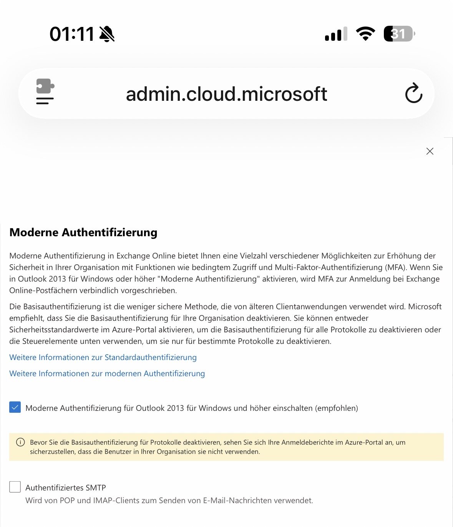Uncheck modern authentication for Outlook 2013 checkbox

tap(15, 407)
